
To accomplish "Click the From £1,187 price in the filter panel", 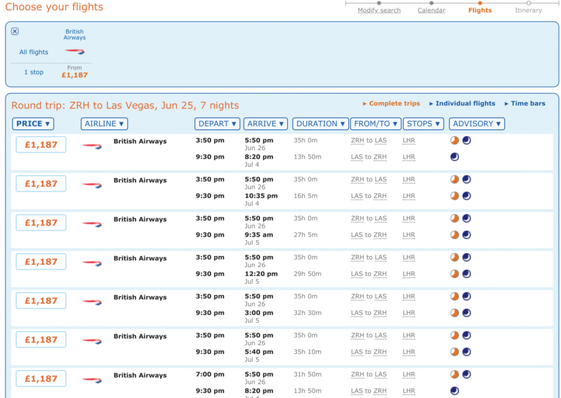I will click(74, 72).
